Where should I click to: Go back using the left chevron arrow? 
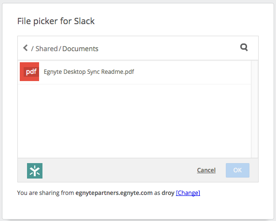[26, 48]
